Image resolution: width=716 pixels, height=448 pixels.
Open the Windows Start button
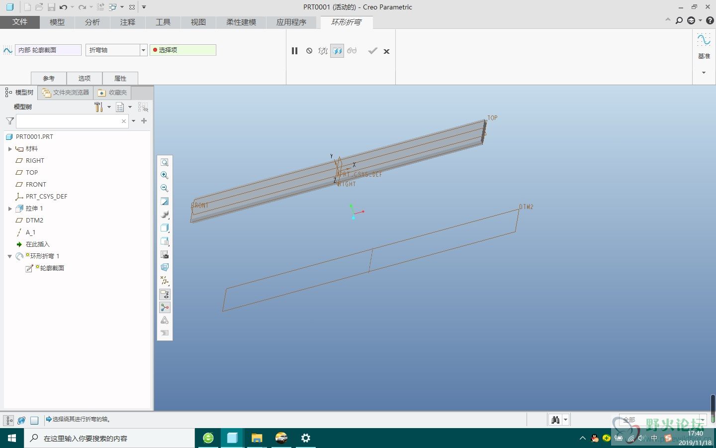(12, 438)
